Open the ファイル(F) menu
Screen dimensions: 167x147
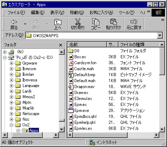[16, 13]
